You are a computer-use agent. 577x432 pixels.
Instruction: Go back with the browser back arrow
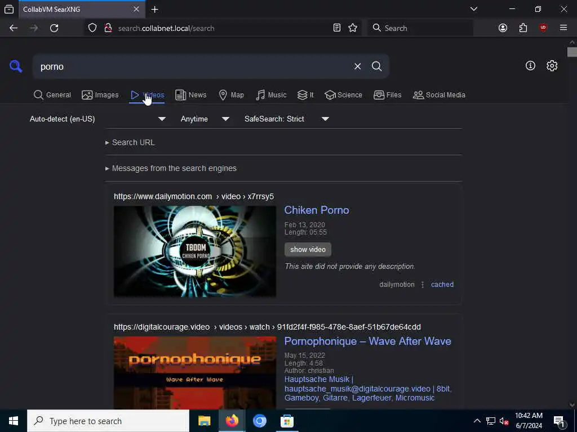click(x=14, y=28)
